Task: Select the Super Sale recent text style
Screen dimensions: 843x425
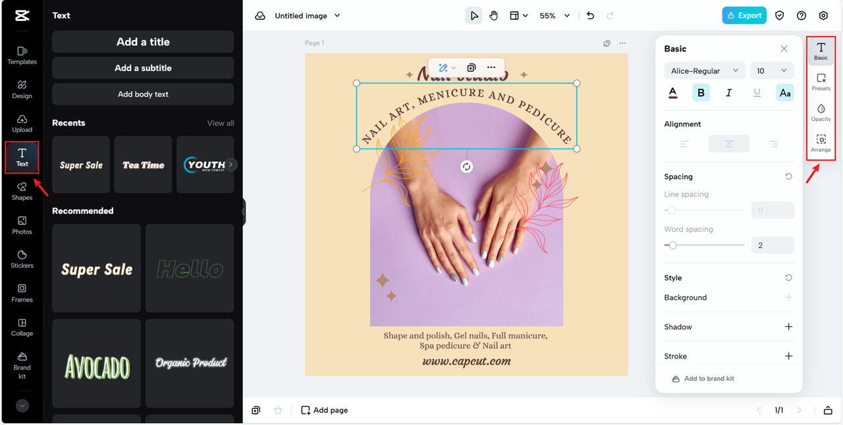Action: pos(81,164)
